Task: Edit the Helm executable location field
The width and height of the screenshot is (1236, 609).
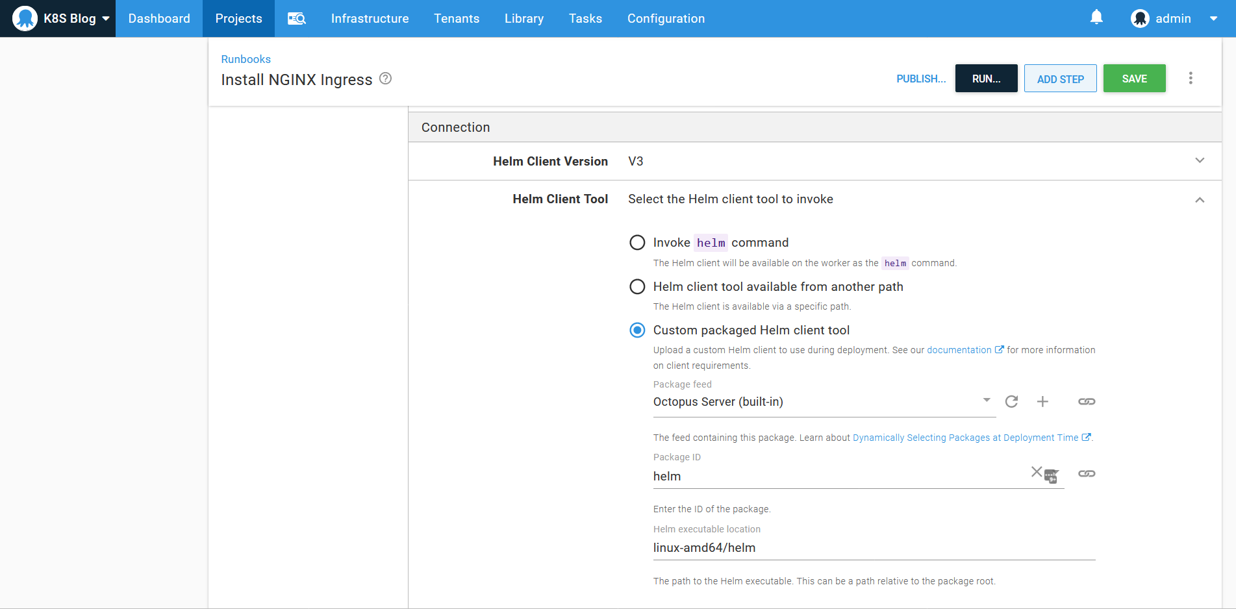Action: tap(874, 548)
